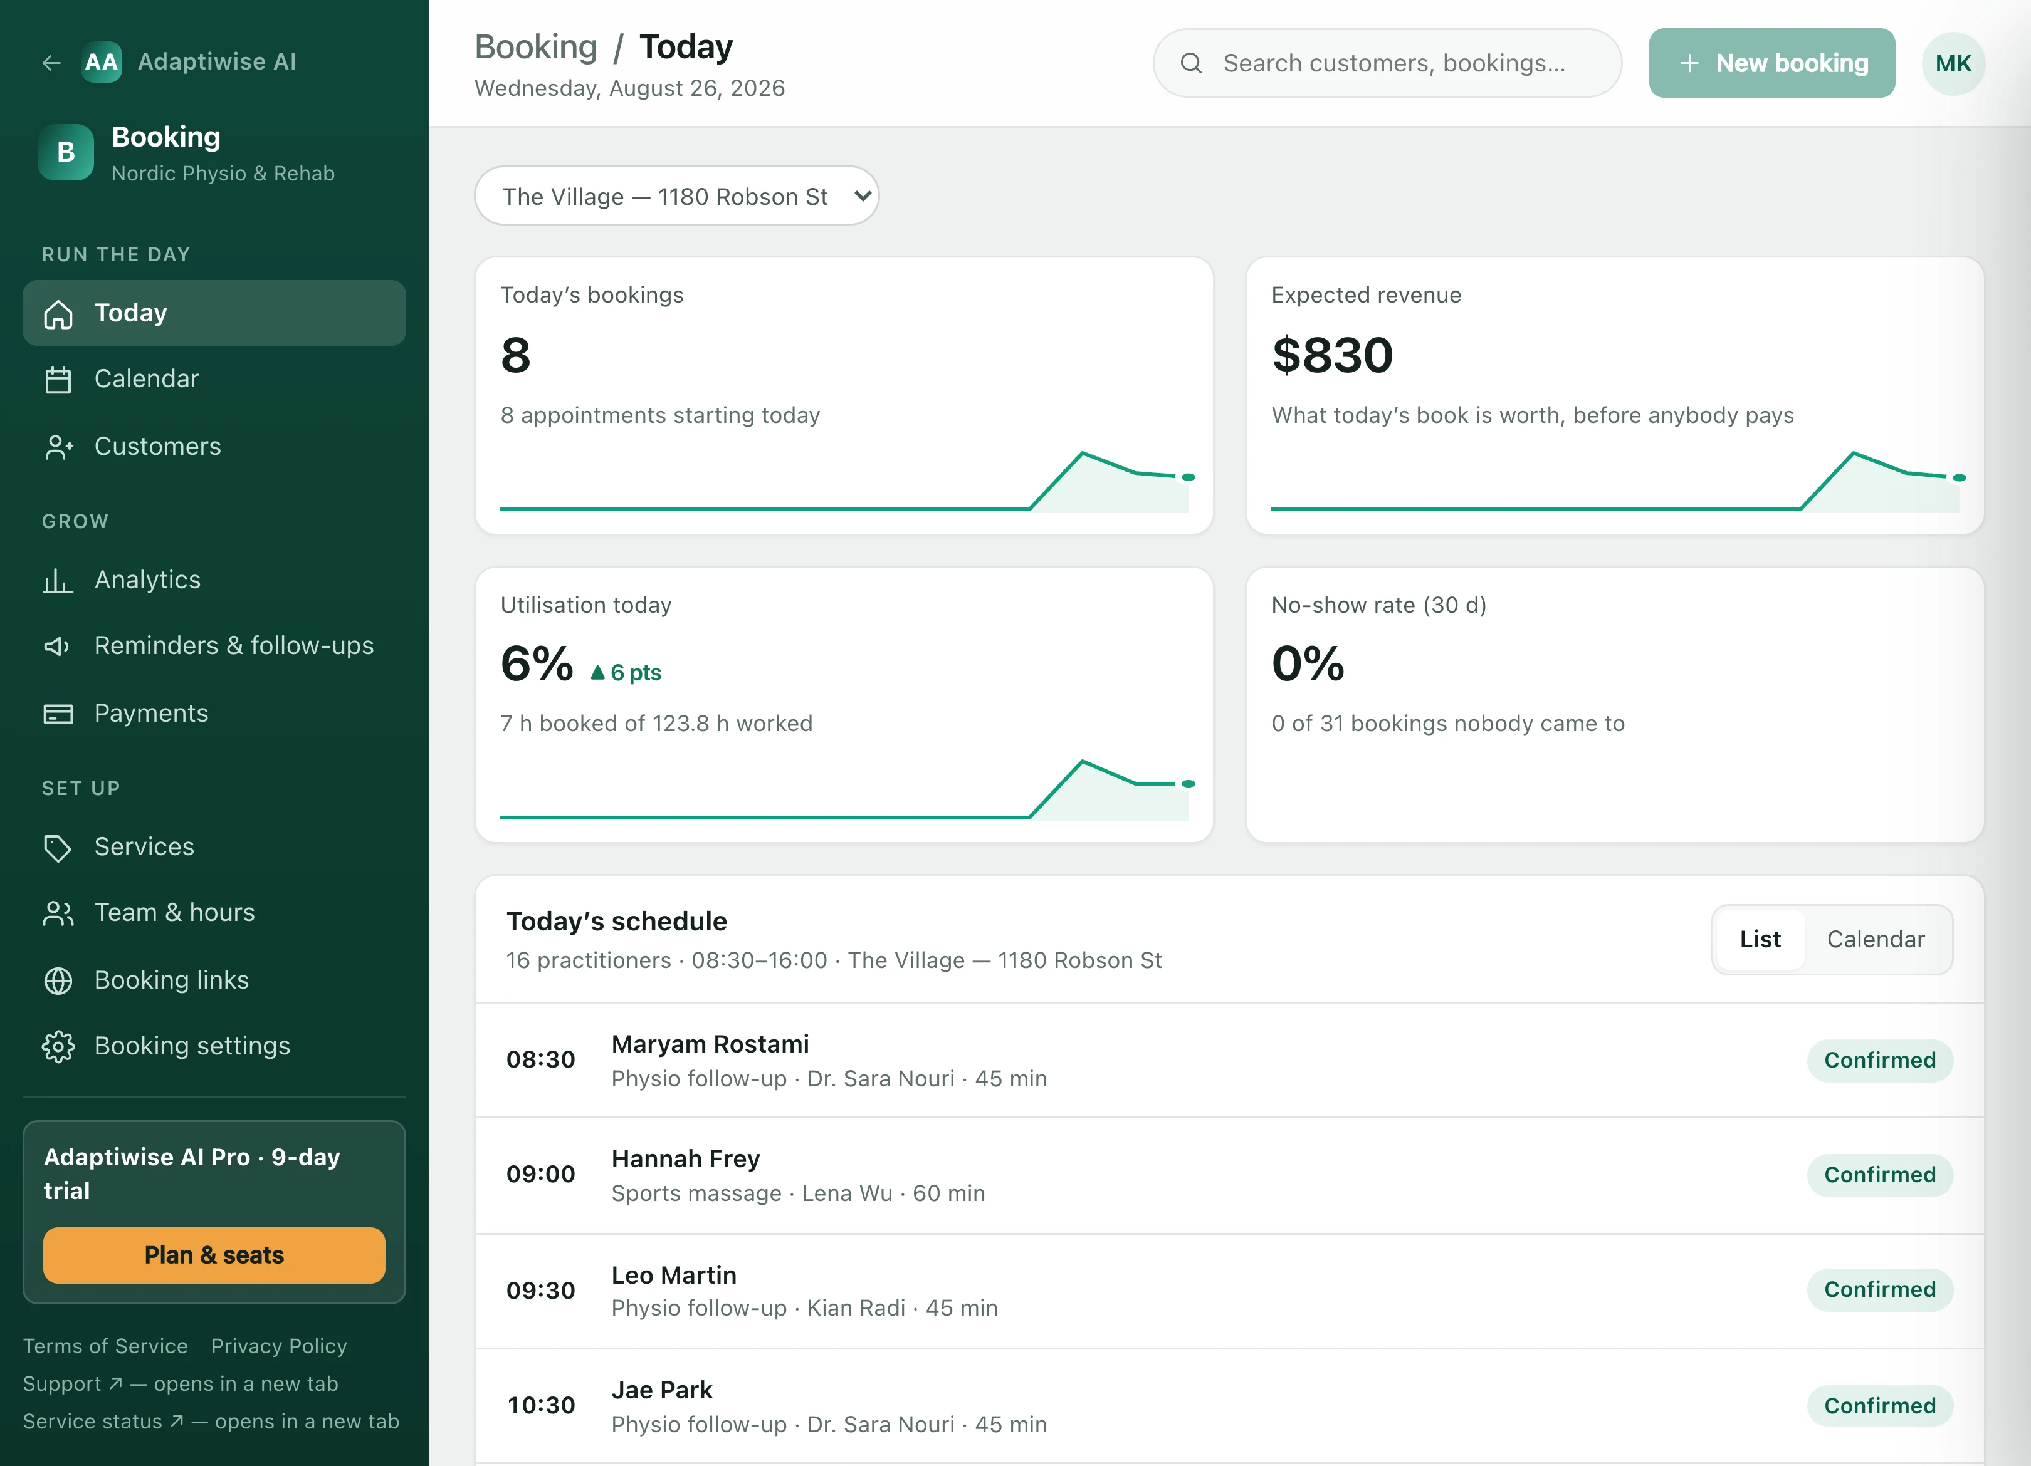Image resolution: width=2031 pixels, height=1466 pixels.
Task: Open Hannah Frey's 09:00 appointment
Action: pyautogui.click(x=1229, y=1176)
